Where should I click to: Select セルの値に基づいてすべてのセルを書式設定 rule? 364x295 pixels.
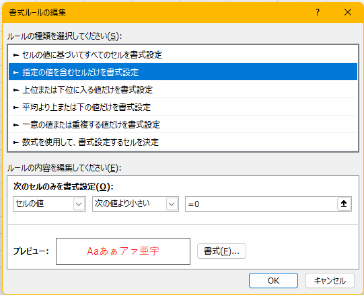183,54
